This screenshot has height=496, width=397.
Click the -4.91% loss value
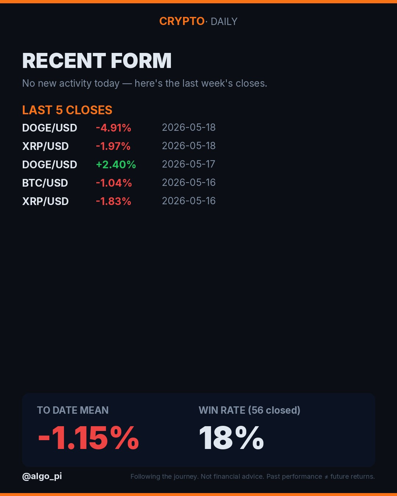tap(114, 128)
